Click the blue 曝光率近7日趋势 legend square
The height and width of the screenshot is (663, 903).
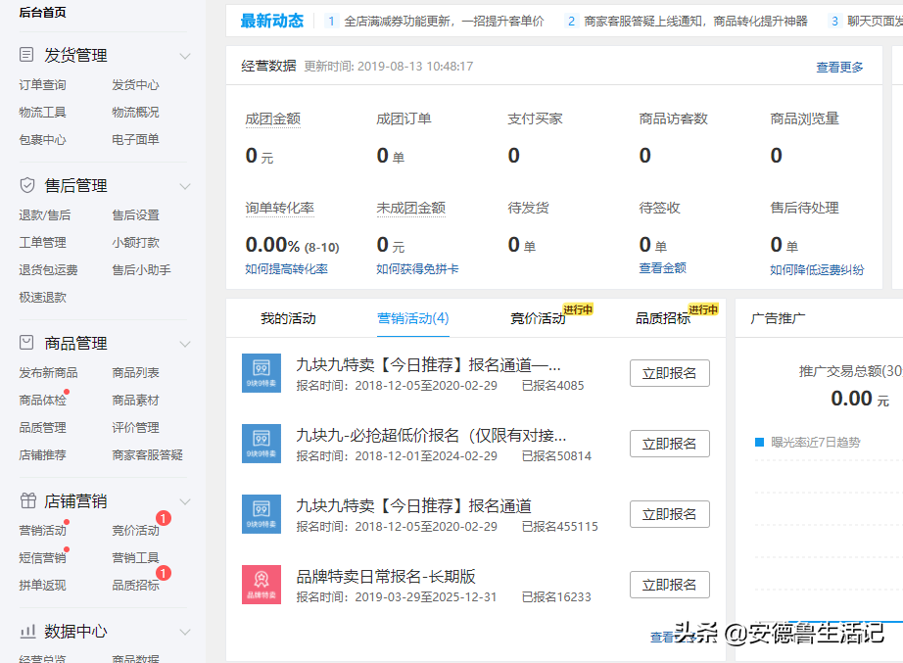click(759, 442)
